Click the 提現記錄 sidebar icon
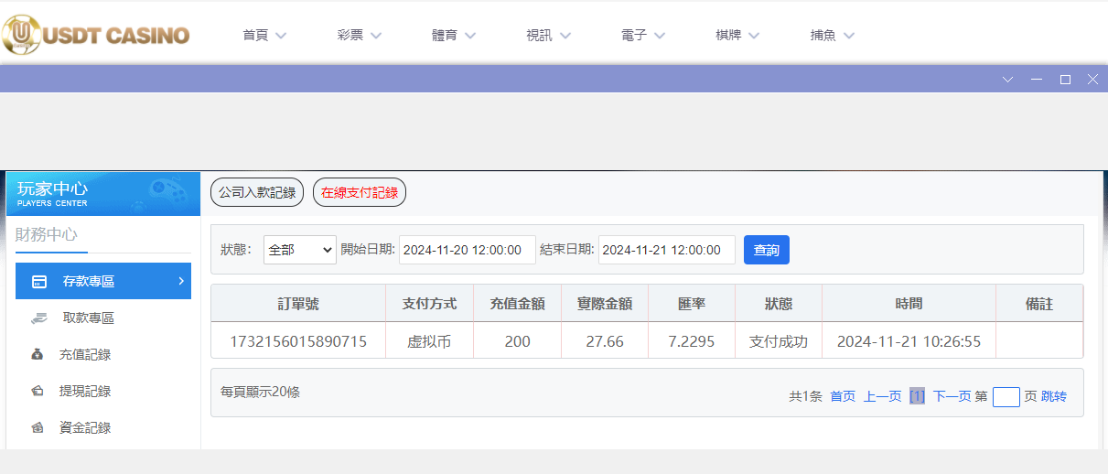Screen dimensions: 1108x474 (38, 391)
